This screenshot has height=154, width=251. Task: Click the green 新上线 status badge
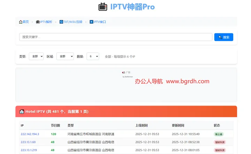click(x=219, y=134)
